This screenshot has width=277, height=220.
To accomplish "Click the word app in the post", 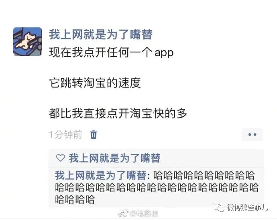I will [x=164, y=53].
